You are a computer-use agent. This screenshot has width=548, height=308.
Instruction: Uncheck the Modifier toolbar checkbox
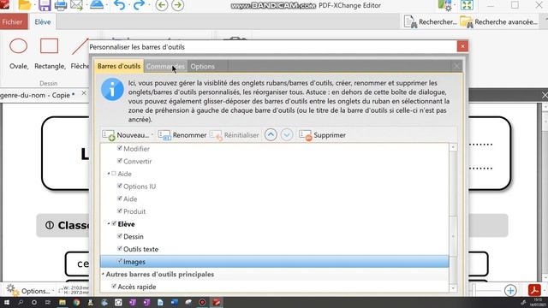120,148
